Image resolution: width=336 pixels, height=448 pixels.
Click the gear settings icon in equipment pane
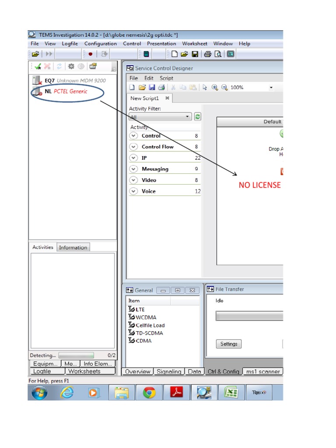tap(71, 66)
